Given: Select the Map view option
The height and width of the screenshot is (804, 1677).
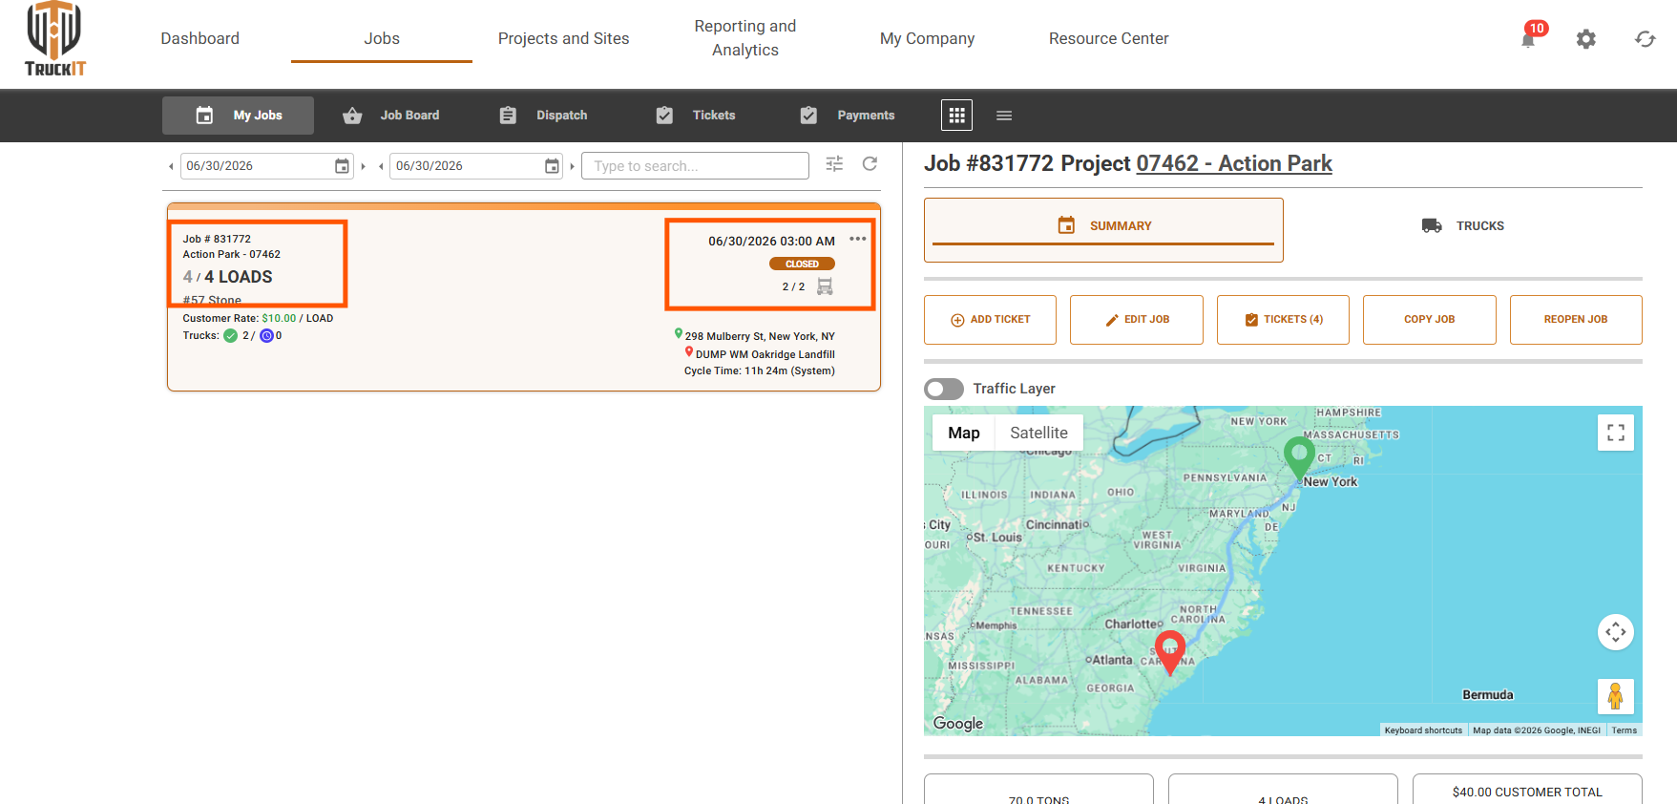Looking at the screenshot, I should click(964, 433).
